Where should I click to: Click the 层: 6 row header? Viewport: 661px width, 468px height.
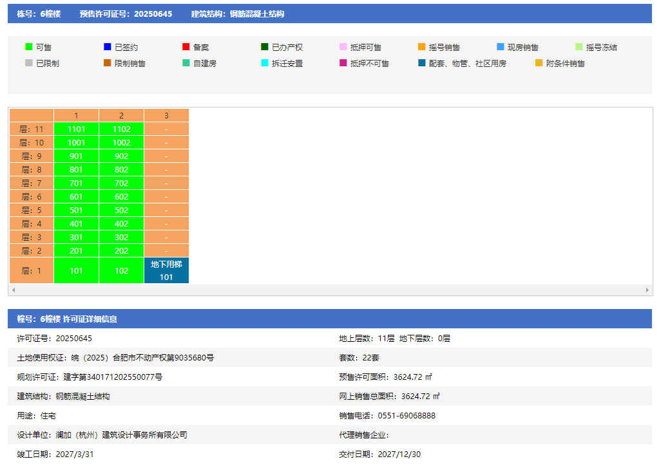click(x=32, y=196)
